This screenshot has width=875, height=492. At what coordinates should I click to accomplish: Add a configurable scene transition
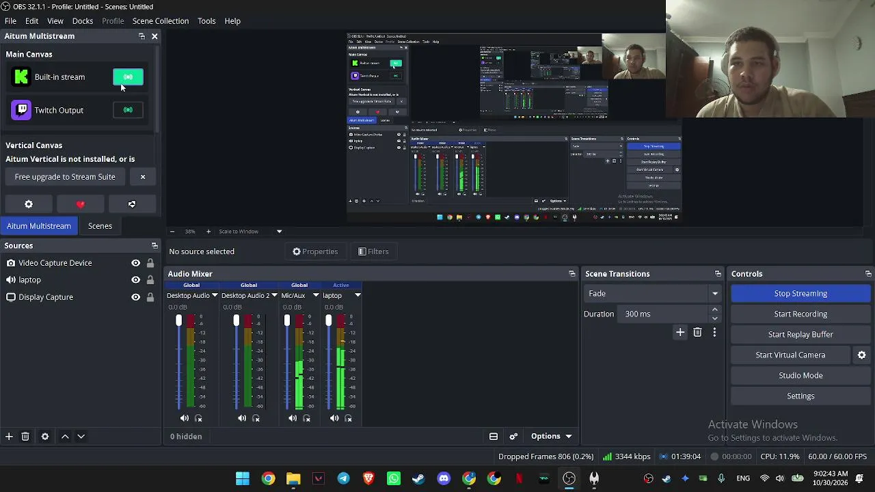[680, 333]
